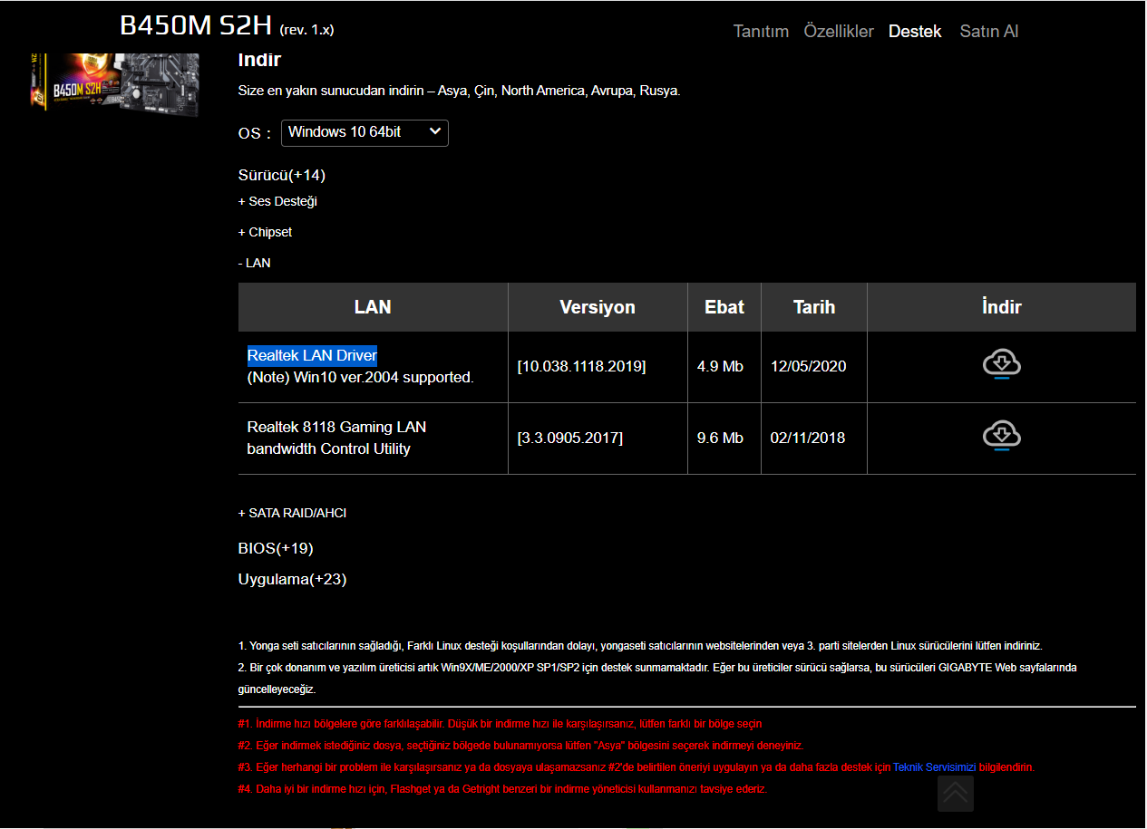Click the Win10 ver.2004 supported note

tap(361, 377)
